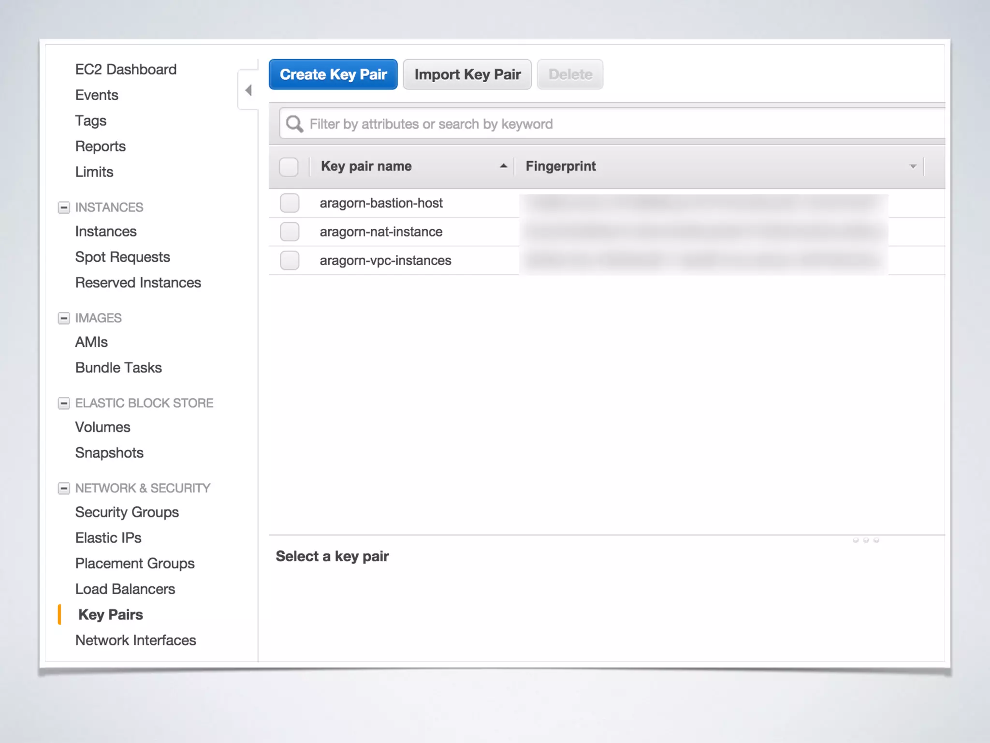Open Security Groups in the sidebar
990x743 pixels.
coord(127,512)
